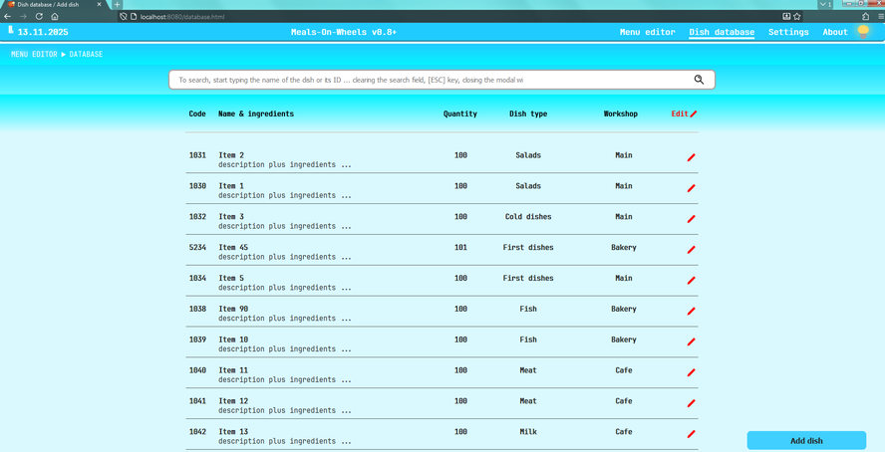885x452 pixels.
Task: Click the magnifier search icon
Action: tap(699, 80)
